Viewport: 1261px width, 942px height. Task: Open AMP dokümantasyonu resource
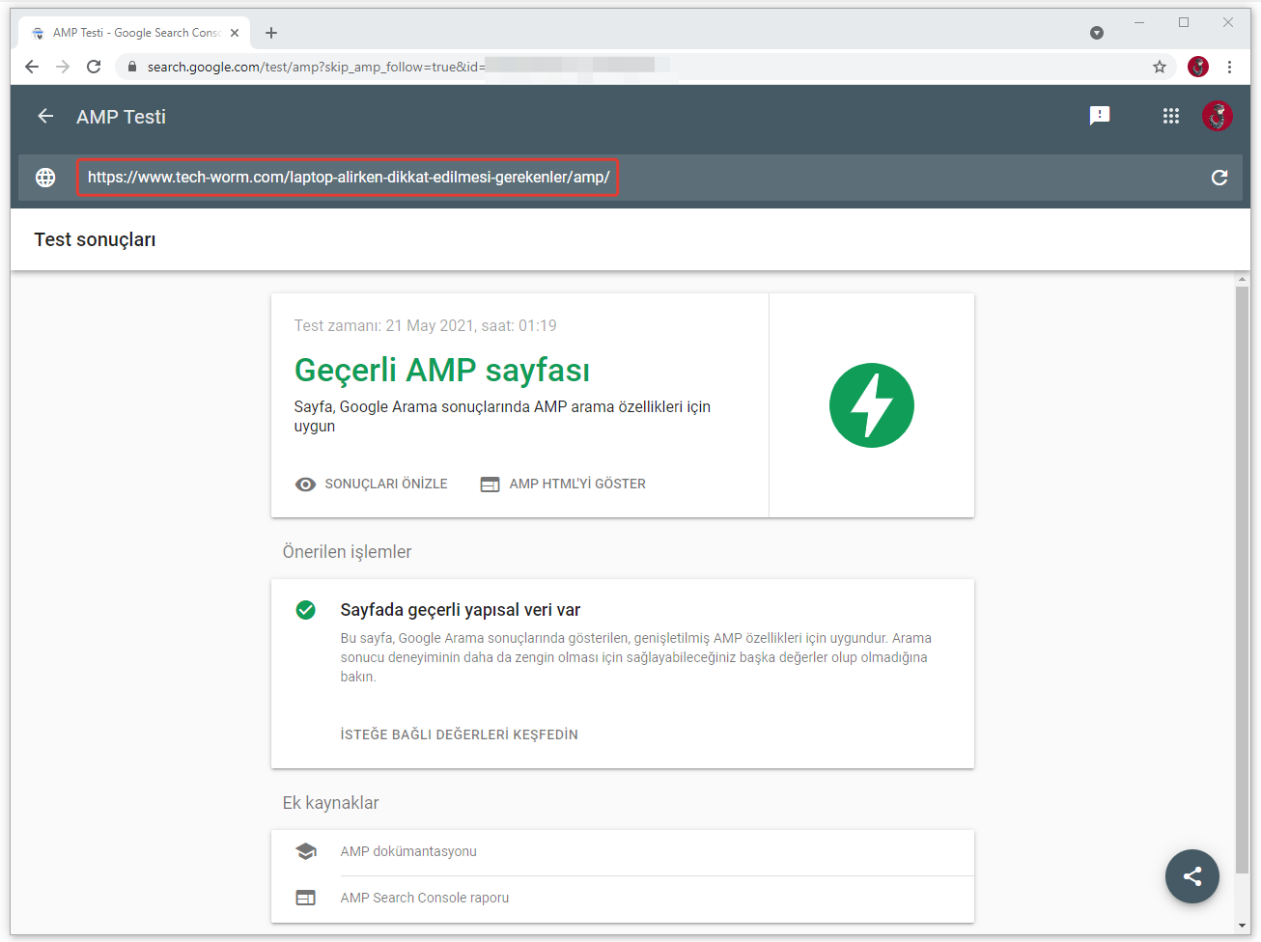[x=408, y=851]
